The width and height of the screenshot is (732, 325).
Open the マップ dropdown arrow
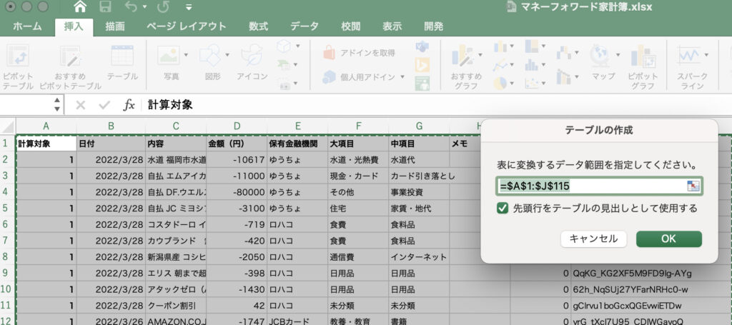pyautogui.click(x=618, y=55)
